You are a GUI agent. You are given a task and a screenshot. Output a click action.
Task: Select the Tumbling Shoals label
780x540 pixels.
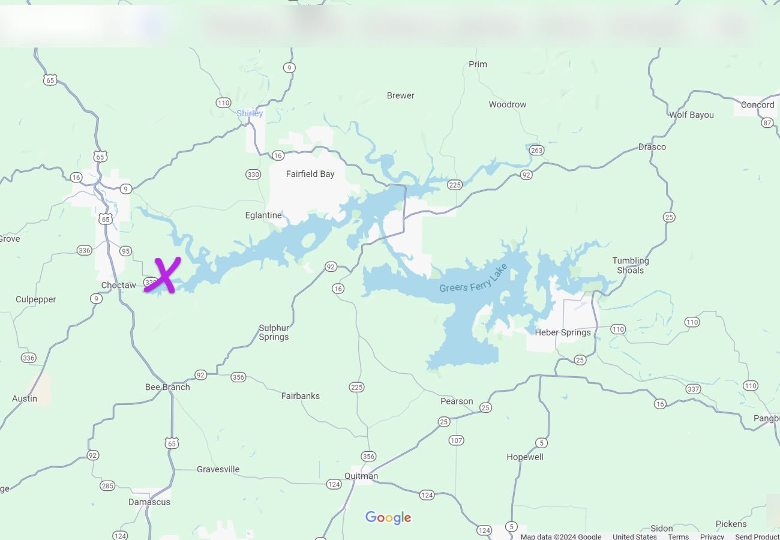[x=631, y=265]
